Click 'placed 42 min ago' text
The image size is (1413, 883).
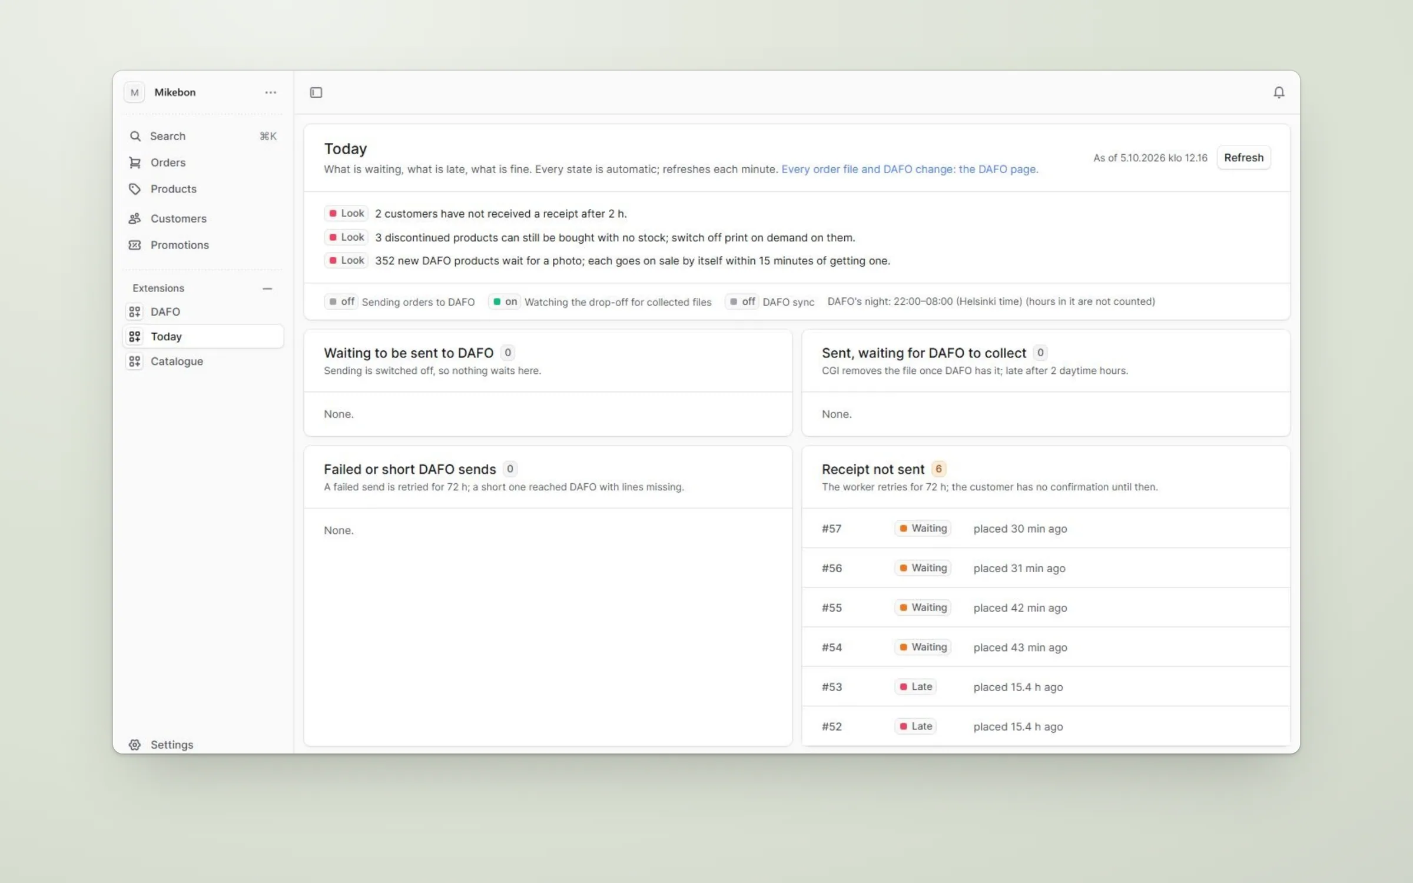pos(1020,608)
